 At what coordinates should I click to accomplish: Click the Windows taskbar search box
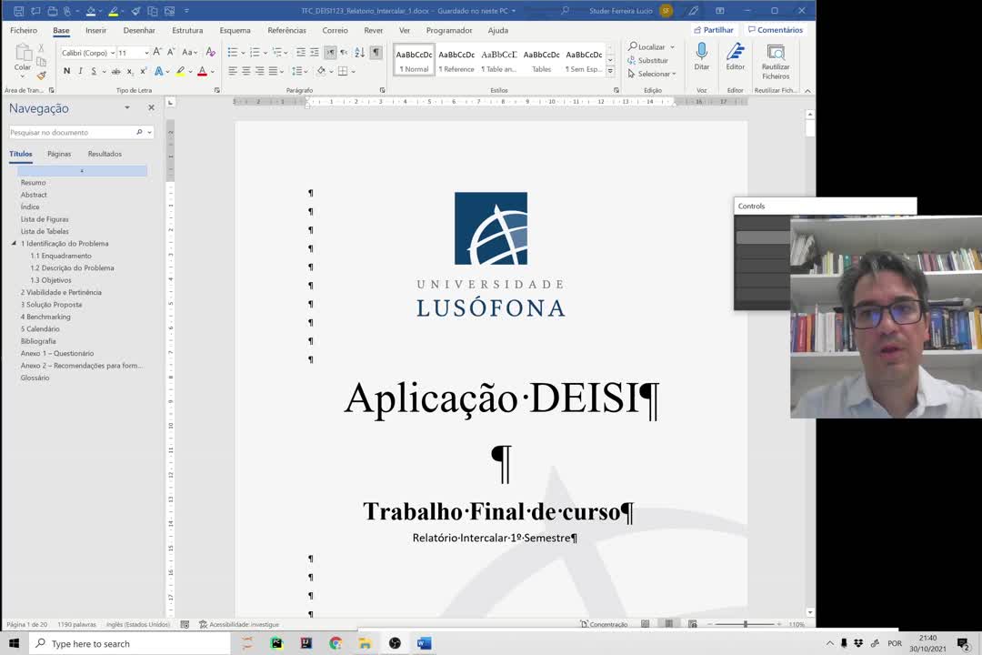130,643
